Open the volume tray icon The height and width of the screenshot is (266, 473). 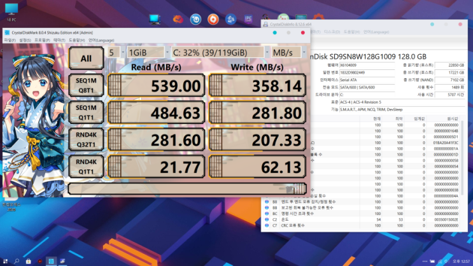446,262
